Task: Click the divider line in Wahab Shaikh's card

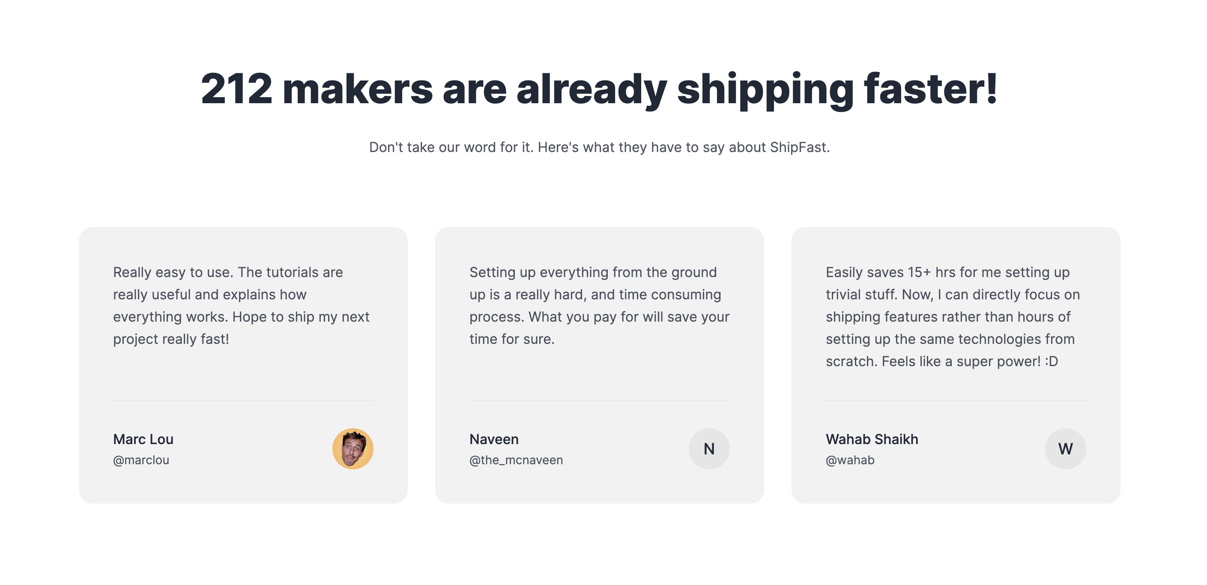Action: coord(955,400)
